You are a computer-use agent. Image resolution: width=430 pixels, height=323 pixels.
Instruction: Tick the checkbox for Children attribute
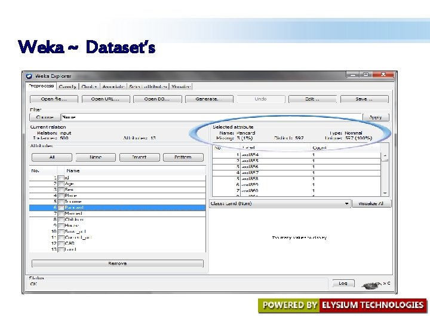click(61, 220)
